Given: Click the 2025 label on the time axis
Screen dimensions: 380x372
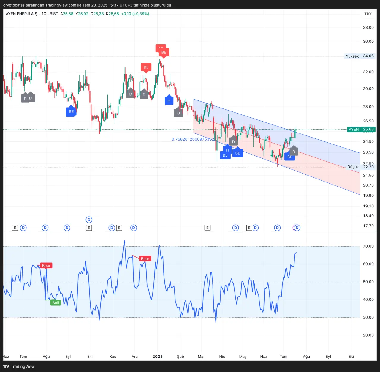Looking at the screenshot, I should 157,357.
